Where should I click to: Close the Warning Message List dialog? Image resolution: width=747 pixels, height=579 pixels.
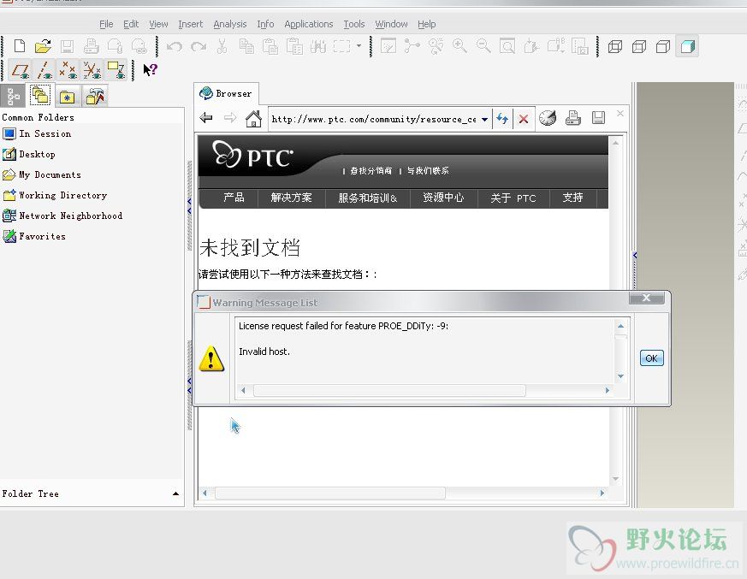point(647,298)
